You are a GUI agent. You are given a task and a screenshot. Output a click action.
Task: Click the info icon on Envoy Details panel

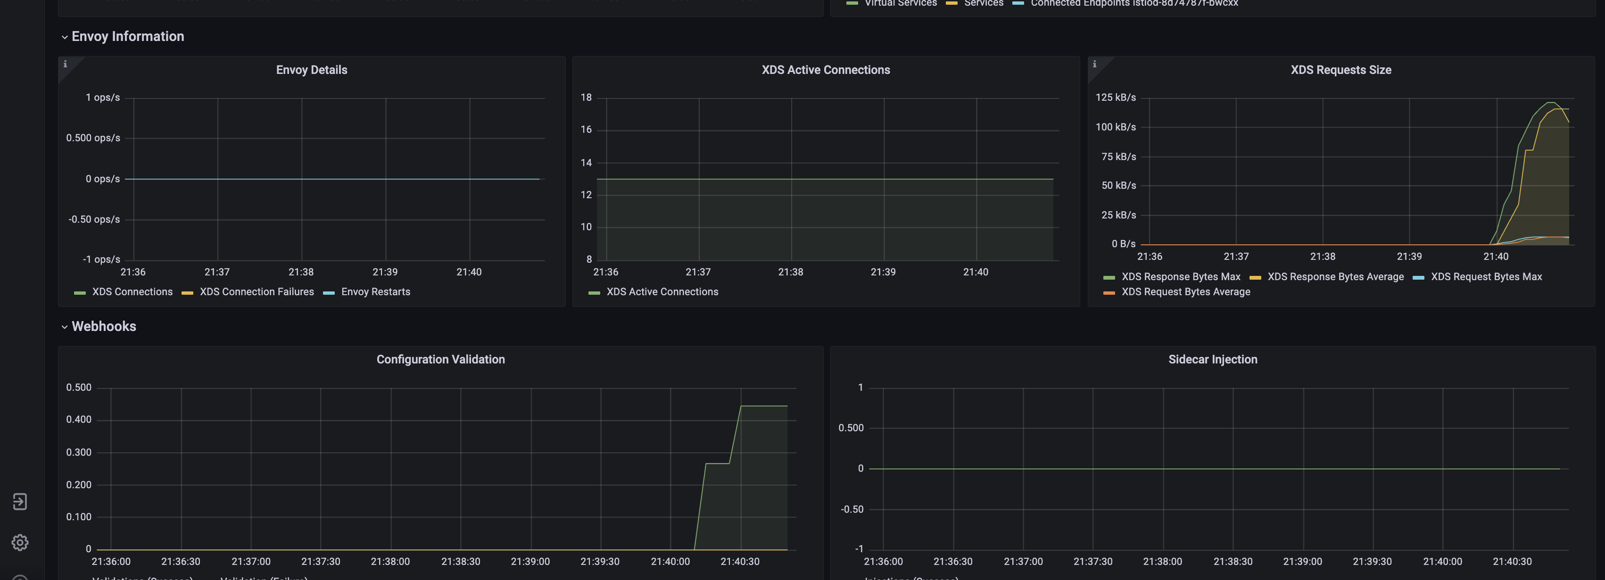pos(65,64)
